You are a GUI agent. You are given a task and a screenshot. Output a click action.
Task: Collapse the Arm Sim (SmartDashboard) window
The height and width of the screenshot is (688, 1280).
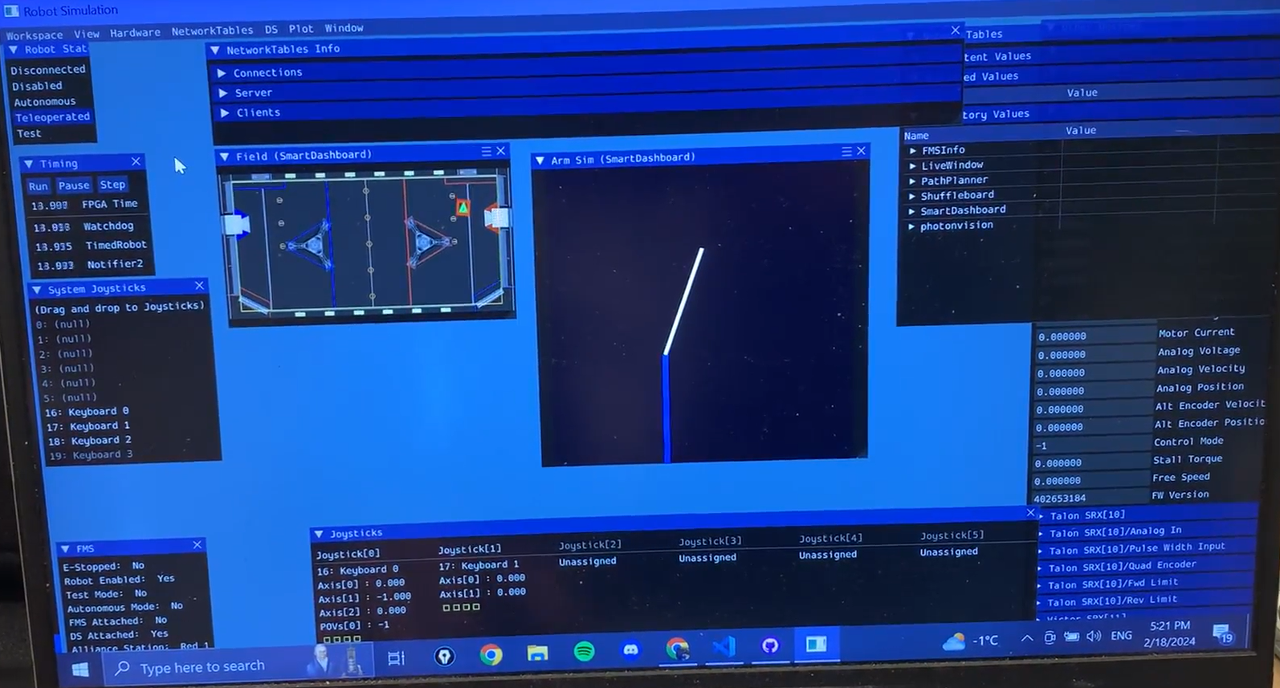pyautogui.click(x=540, y=161)
